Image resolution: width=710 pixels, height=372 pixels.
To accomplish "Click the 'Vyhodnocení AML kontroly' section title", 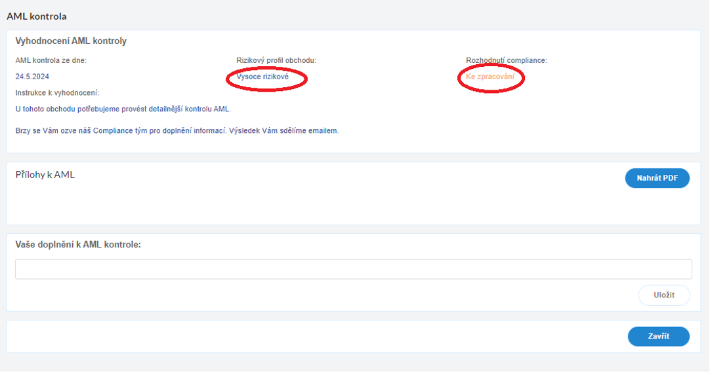I will (71, 41).
